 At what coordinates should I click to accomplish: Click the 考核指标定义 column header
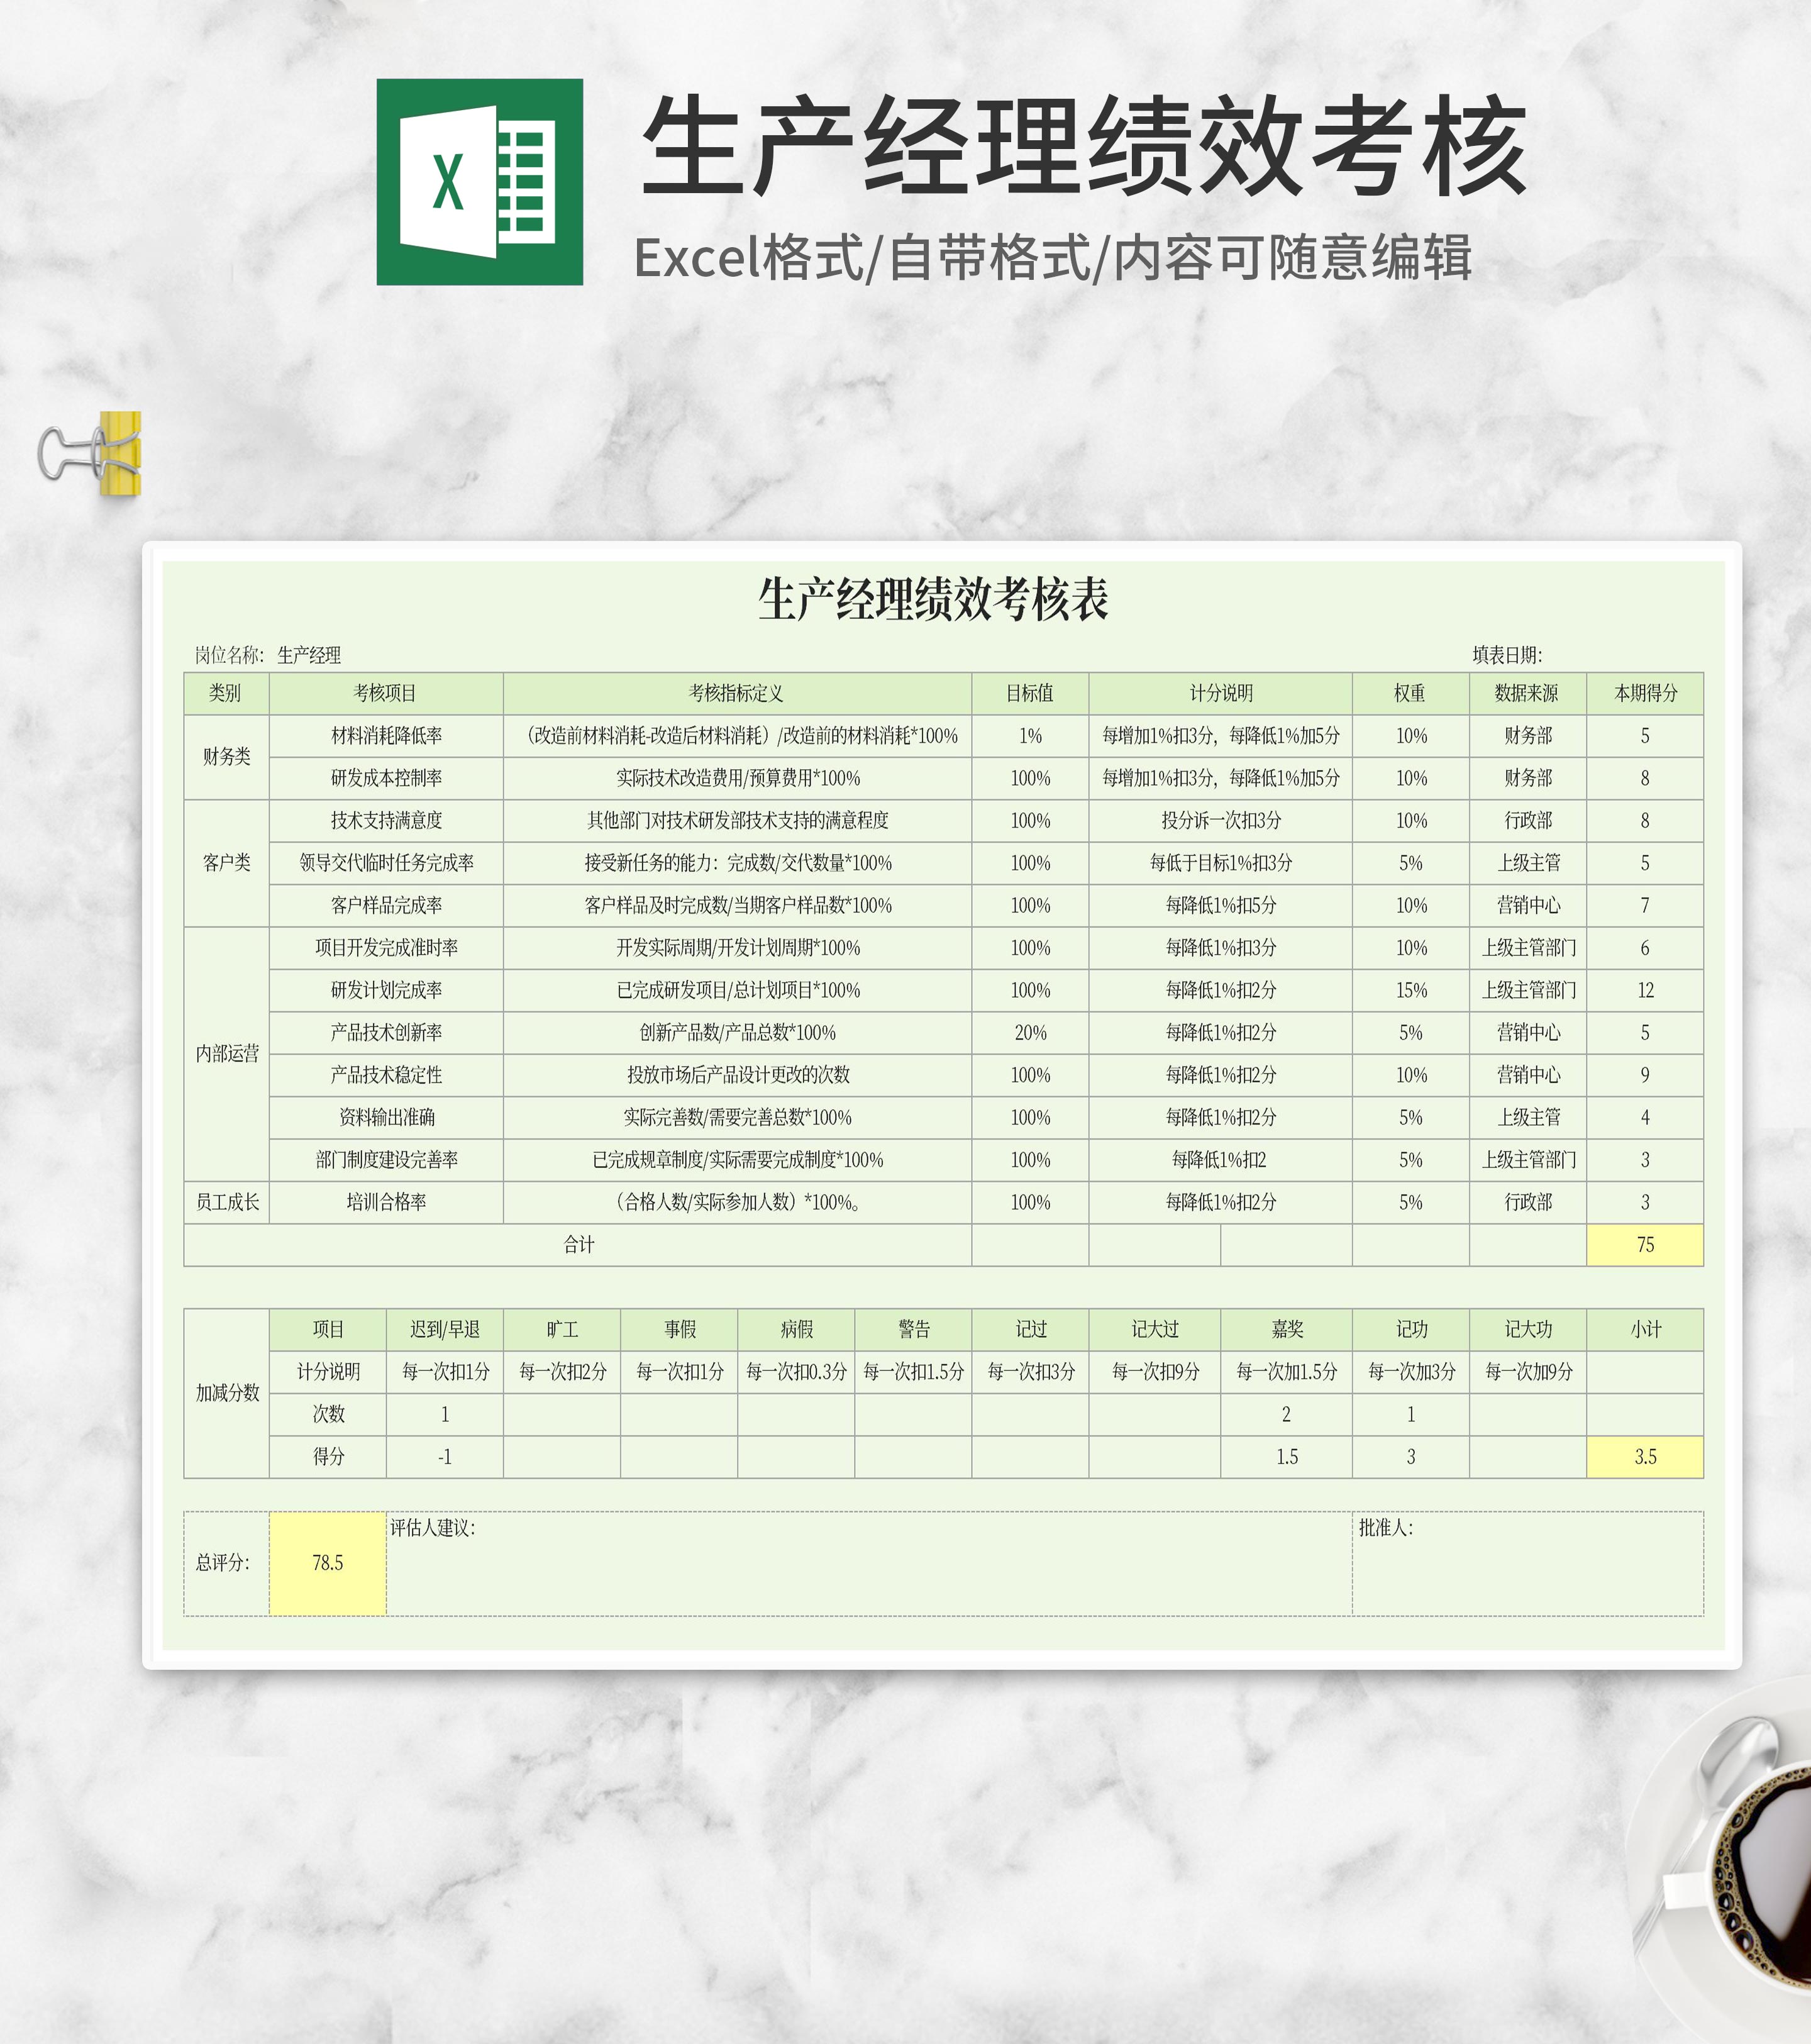tap(736, 693)
